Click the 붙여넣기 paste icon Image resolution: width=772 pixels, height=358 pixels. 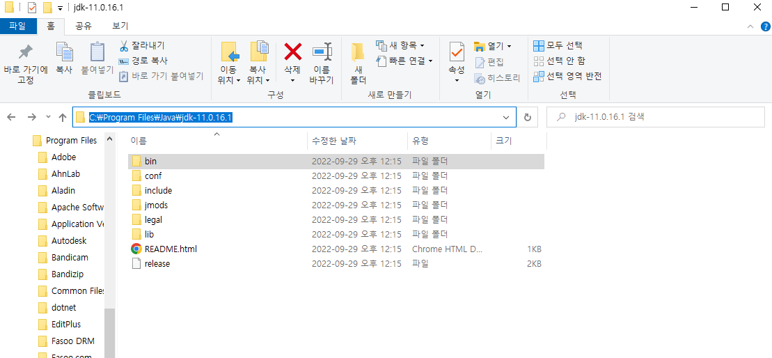[x=97, y=52]
